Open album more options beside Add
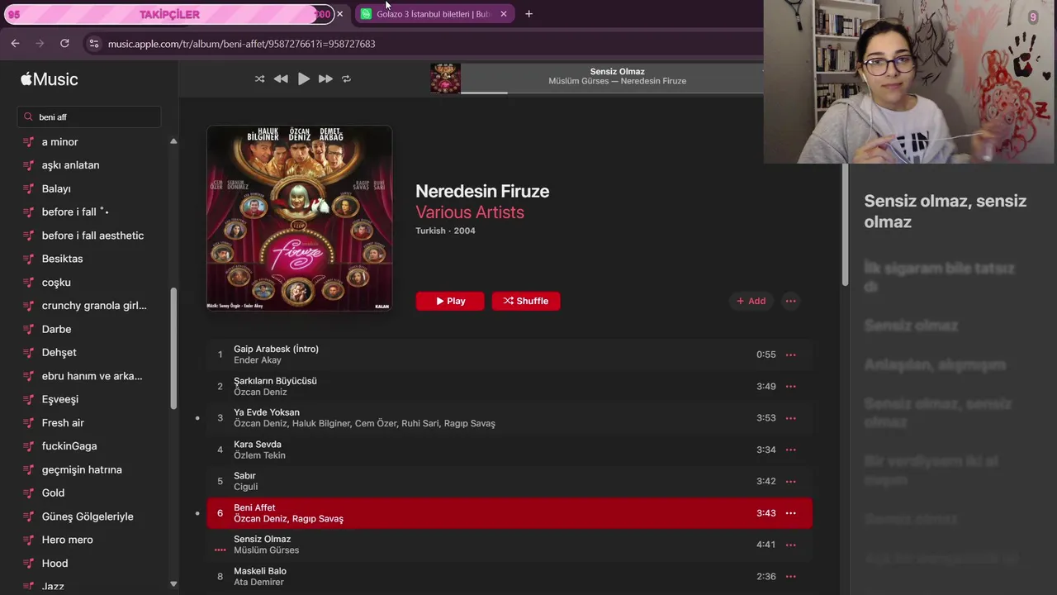The width and height of the screenshot is (1057, 595). coord(790,301)
